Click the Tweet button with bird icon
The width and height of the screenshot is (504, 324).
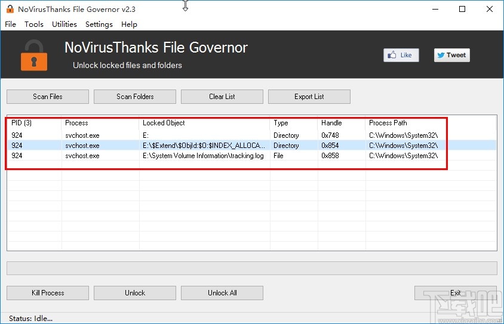click(x=451, y=55)
